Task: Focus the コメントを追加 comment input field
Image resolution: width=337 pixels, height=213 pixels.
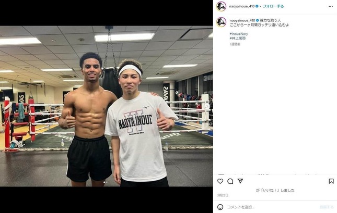Action: pyautogui.click(x=272, y=207)
